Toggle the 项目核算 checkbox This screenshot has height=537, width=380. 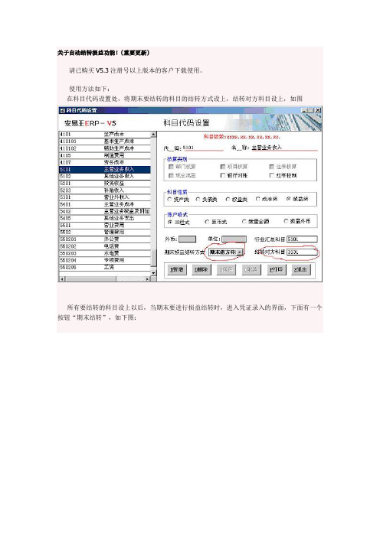[223, 167]
